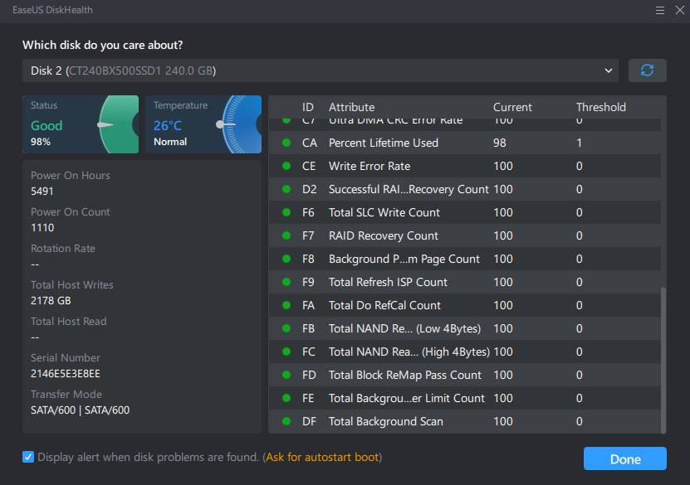Expand the disk dropdown chevron arrow
This screenshot has height=485, width=690.
tap(608, 70)
